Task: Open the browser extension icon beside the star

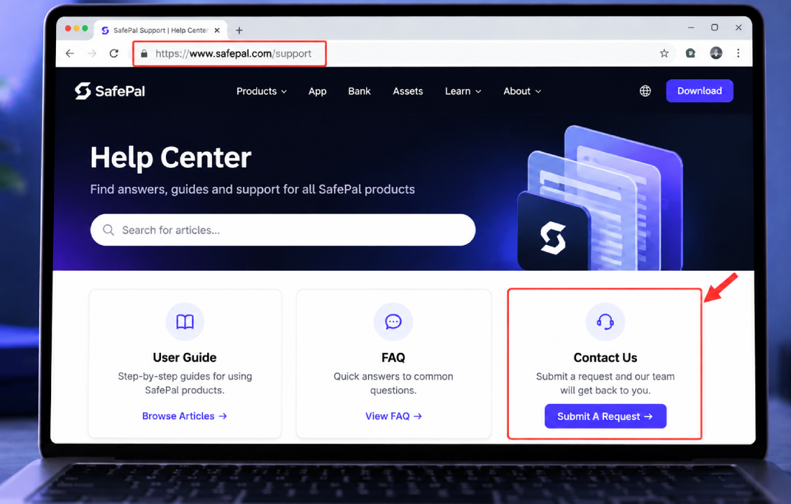Action: coord(691,53)
